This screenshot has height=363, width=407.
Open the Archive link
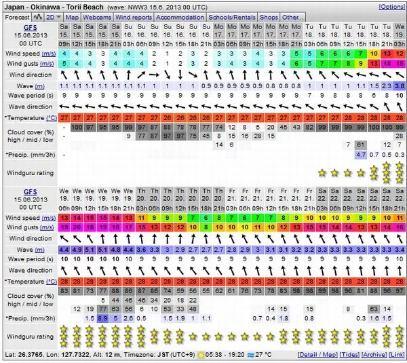tap(374, 355)
